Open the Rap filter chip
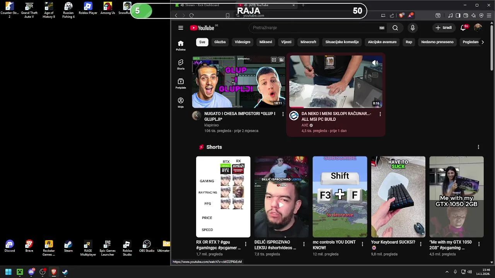This screenshot has width=495, height=278. coord(409,42)
